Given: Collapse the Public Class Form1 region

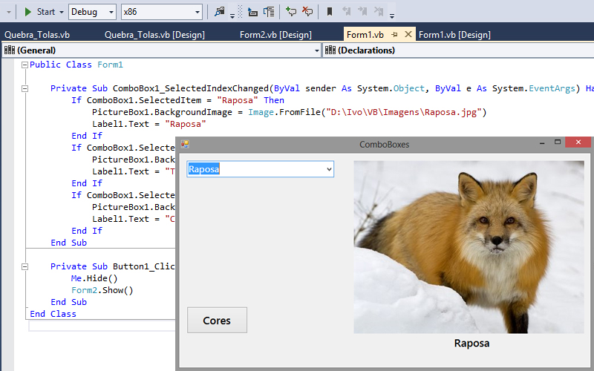Looking at the screenshot, I should tap(25, 65).
